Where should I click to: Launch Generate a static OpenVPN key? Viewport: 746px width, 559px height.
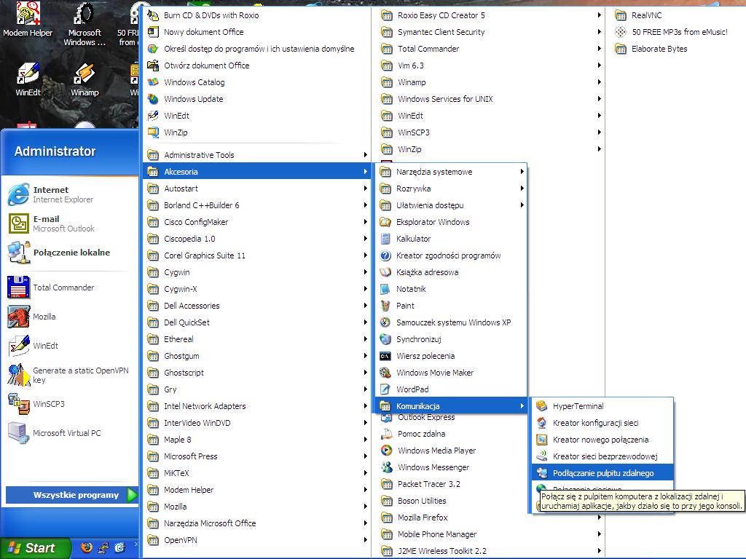click(69, 375)
